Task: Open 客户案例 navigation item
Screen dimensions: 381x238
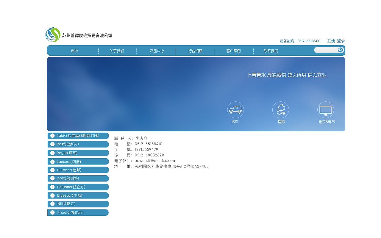Action: click(233, 51)
